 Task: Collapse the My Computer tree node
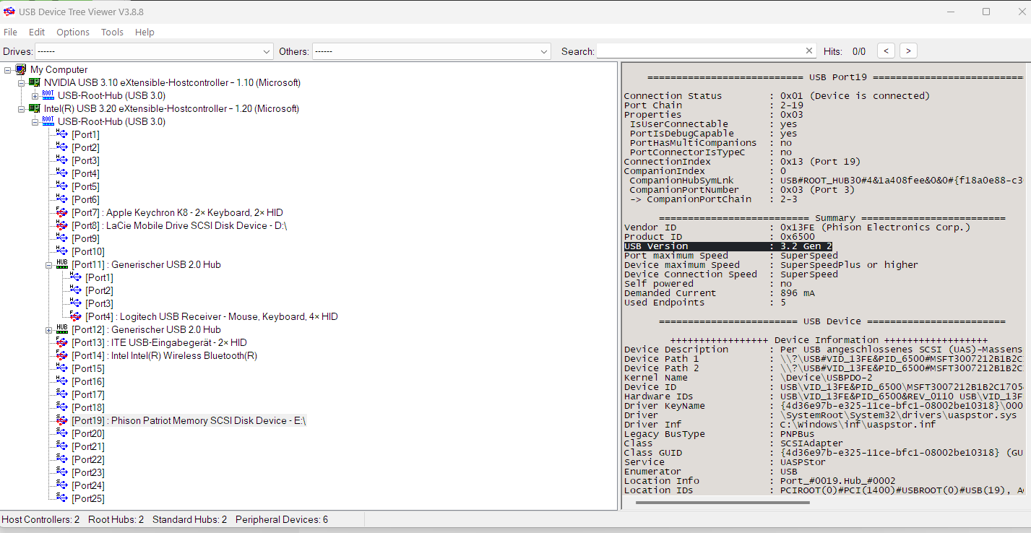pyautogui.click(x=7, y=70)
